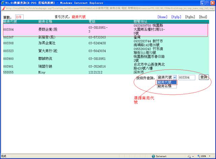Click the Internet zone globe icon
This screenshot has width=216, height=159.
(153, 156)
